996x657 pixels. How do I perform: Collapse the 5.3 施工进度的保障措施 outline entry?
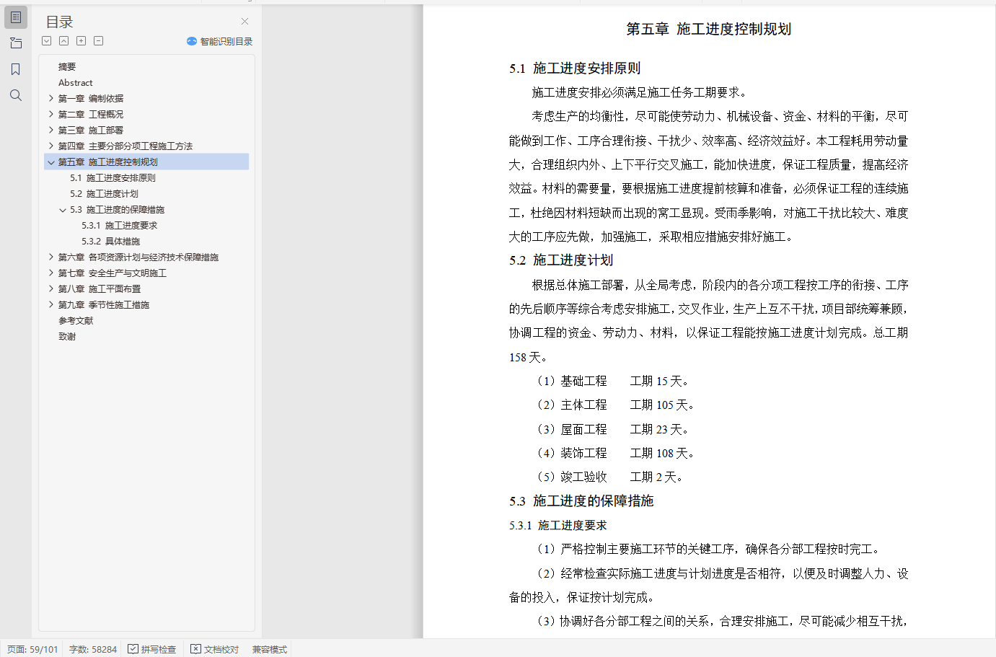coord(63,210)
